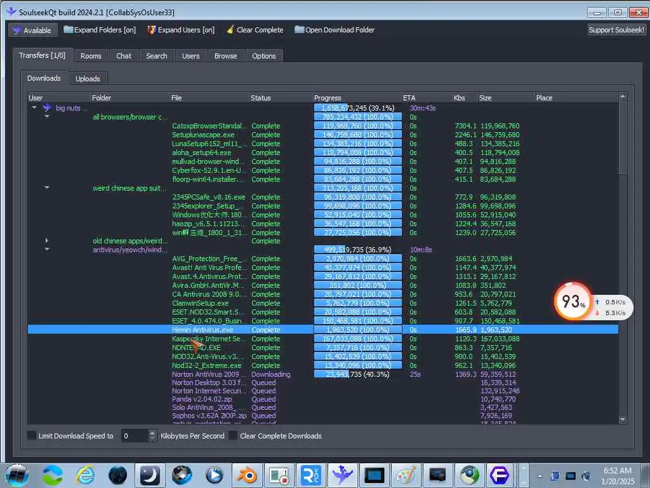The height and width of the screenshot is (488, 650).
Task: Select the aloha_setup64.exe file row
Action: point(323,152)
